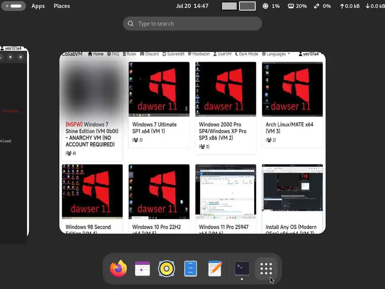
Task: Open the Windows 10 Pro 22H2 thumbnail
Action: [x=159, y=192]
